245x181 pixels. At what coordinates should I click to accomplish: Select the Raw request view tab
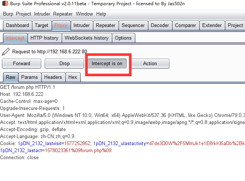[11, 77]
